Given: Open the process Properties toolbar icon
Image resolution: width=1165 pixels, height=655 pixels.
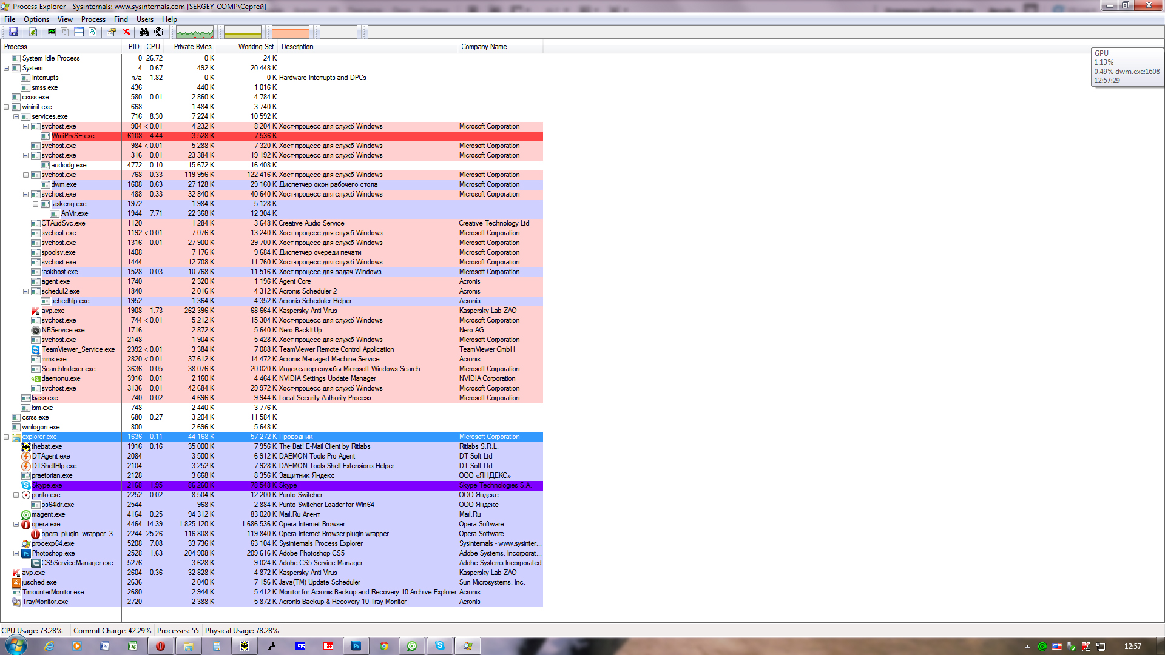Looking at the screenshot, I should point(112,32).
